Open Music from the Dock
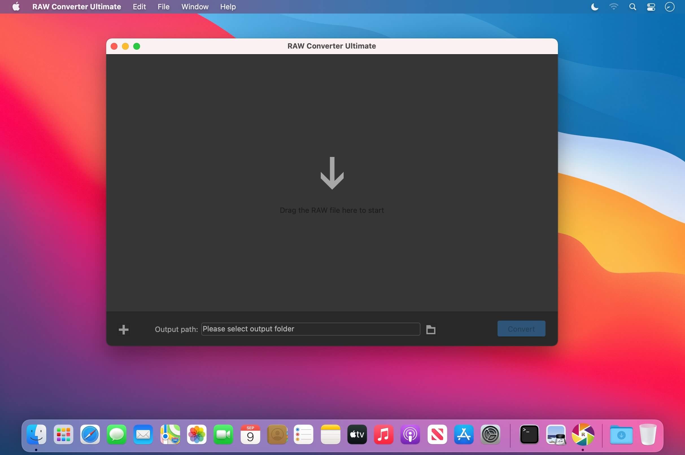The image size is (685, 455). (x=384, y=434)
